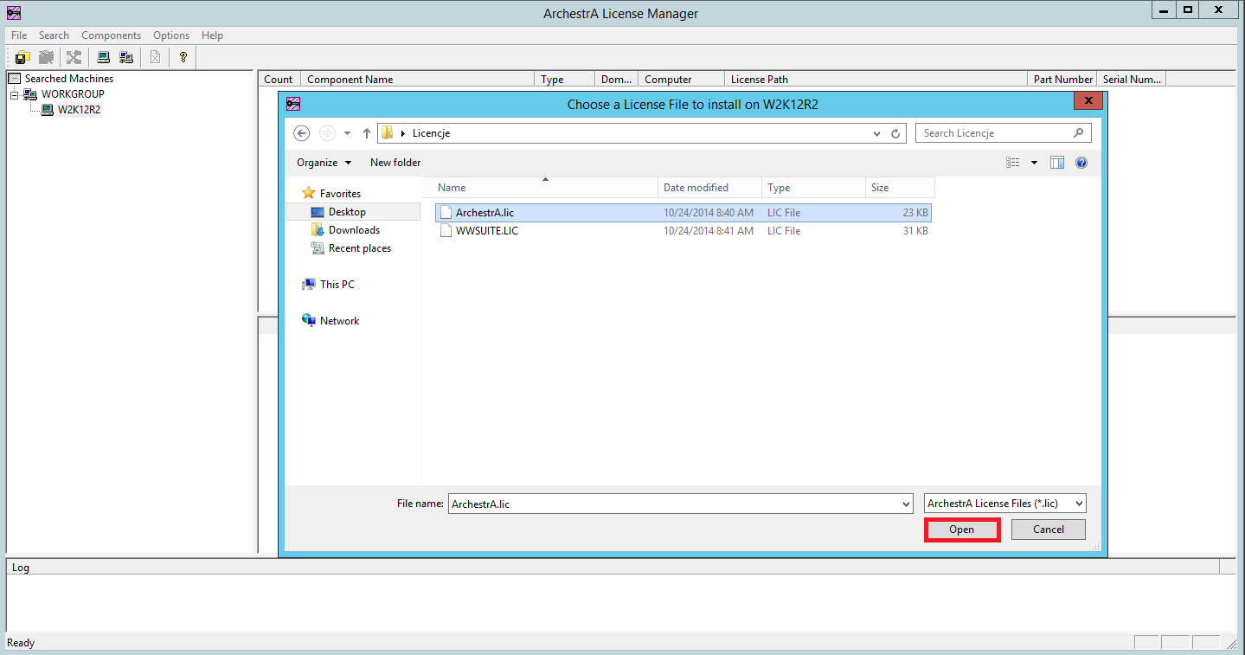Screen dimensions: 1245x655
Task: Click the Count column header
Action: click(279, 79)
